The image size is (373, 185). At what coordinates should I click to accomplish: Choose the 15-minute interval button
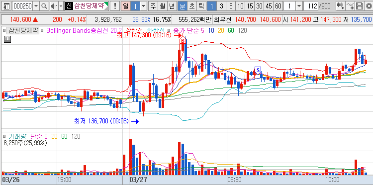tap(250, 6)
